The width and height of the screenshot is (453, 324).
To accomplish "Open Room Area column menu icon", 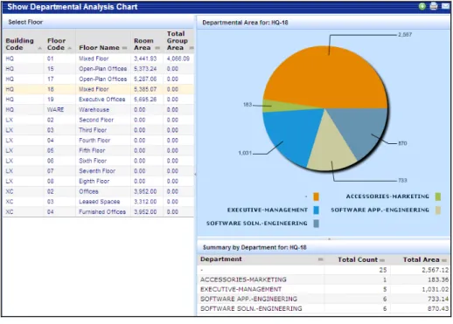I will tap(157, 48).
